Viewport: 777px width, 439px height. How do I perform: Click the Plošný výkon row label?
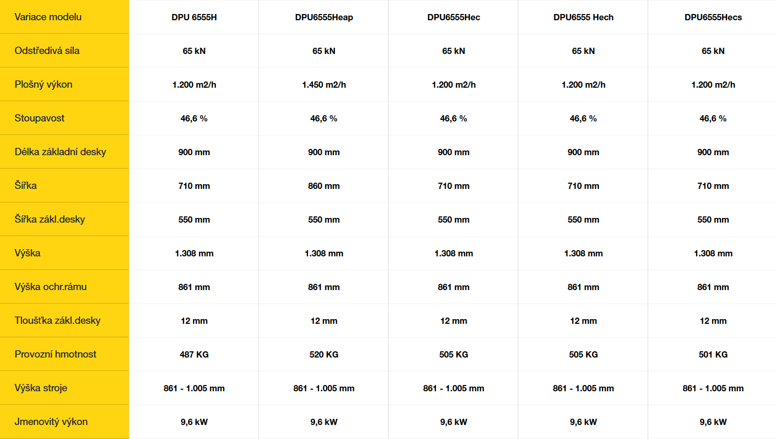(43, 84)
